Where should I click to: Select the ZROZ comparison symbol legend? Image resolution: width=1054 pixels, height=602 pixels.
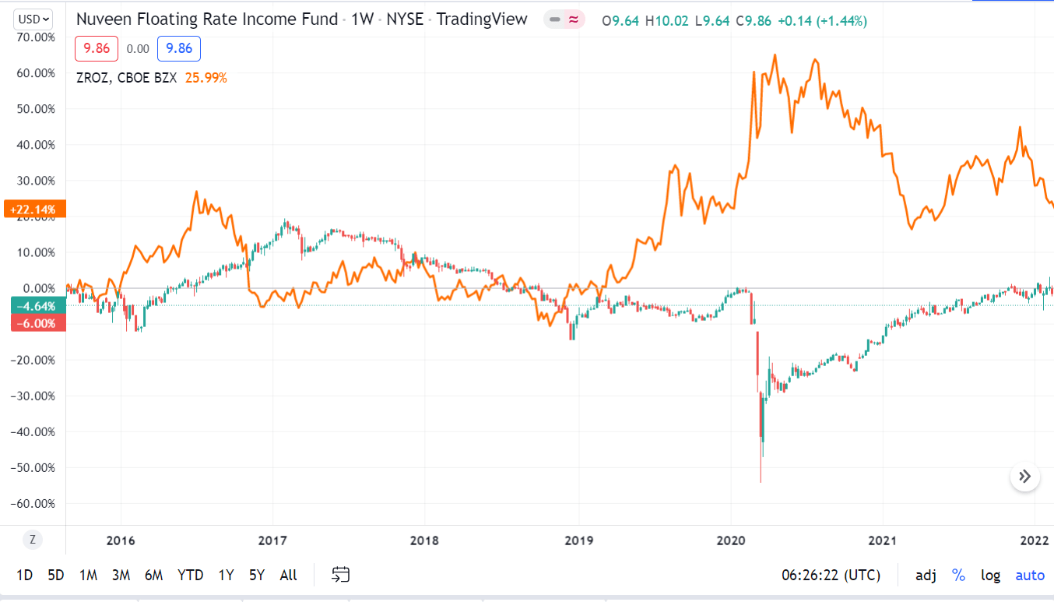click(128, 77)
